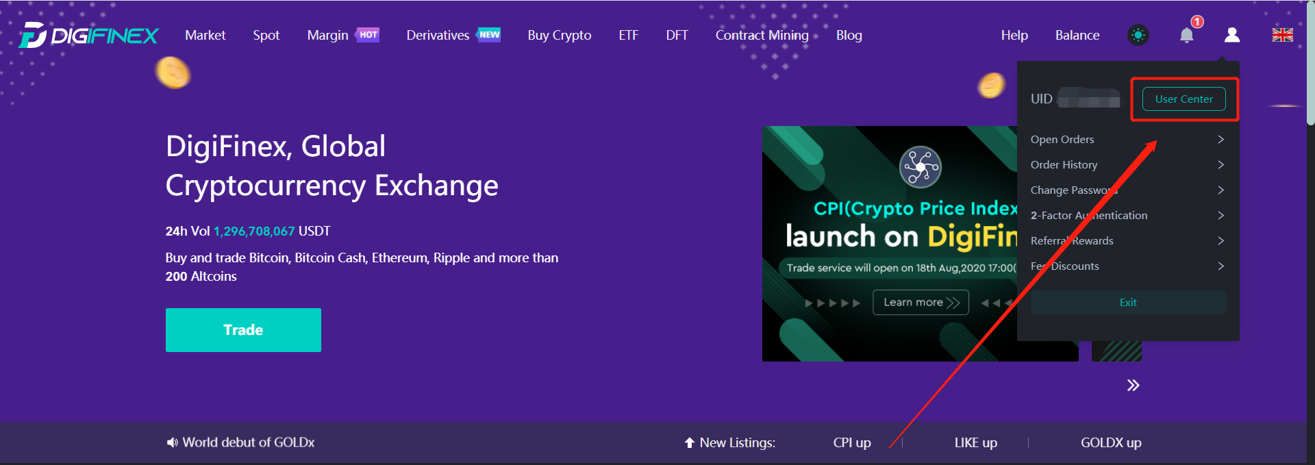Click the CPI network icon on banner

tap(920, 166)
